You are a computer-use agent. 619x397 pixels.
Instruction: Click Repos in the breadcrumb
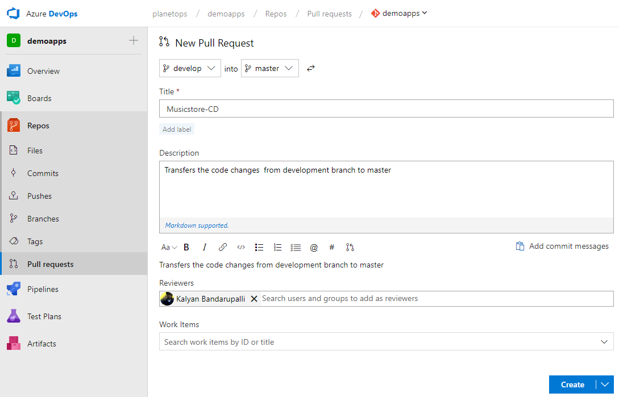(x=276, y=14)
